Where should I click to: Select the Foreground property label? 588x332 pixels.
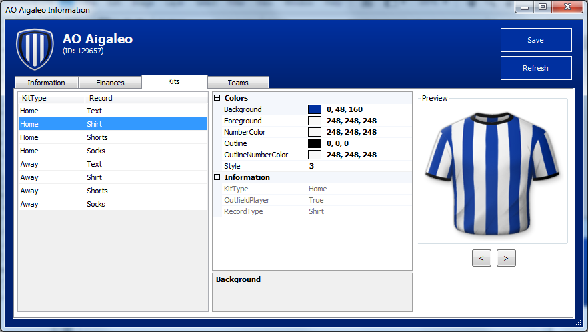tap(243, 121)
